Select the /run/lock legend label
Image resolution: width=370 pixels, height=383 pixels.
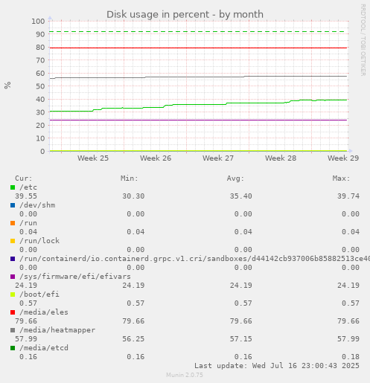(39, 241)
